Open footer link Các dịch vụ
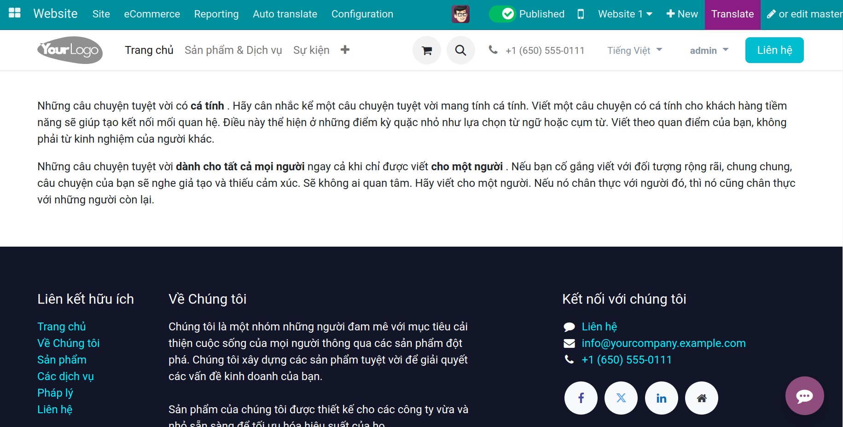Viewport: 843px width, 427px height. pyautogui.click(x=65, y=376)
